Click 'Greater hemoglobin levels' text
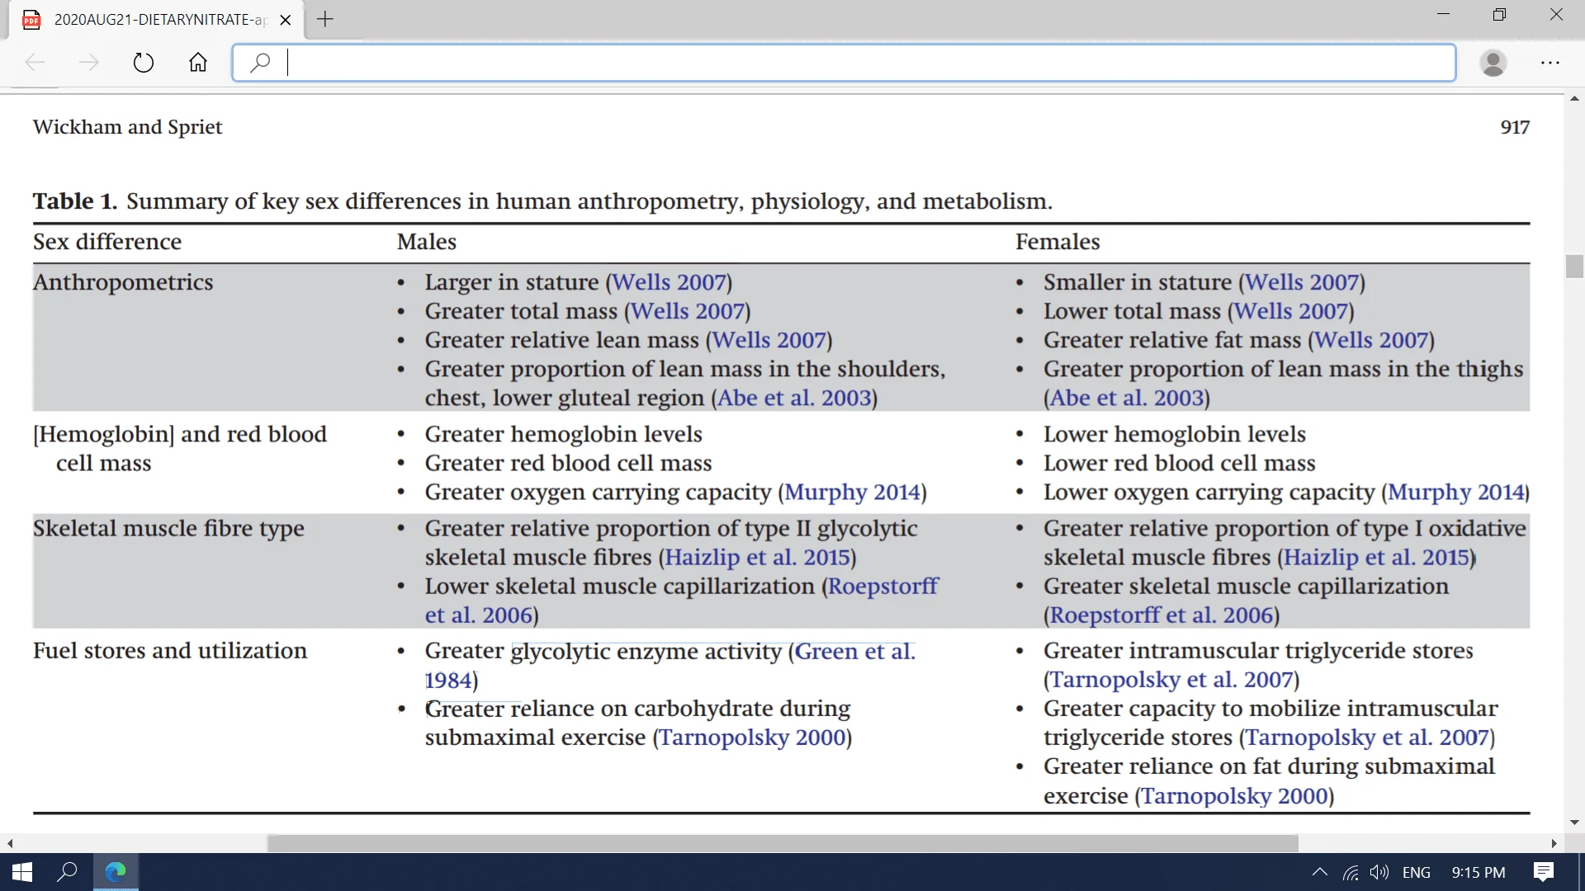Image resolution: width=1585 pixels, height=891 pixels. (x=563, y=435)
